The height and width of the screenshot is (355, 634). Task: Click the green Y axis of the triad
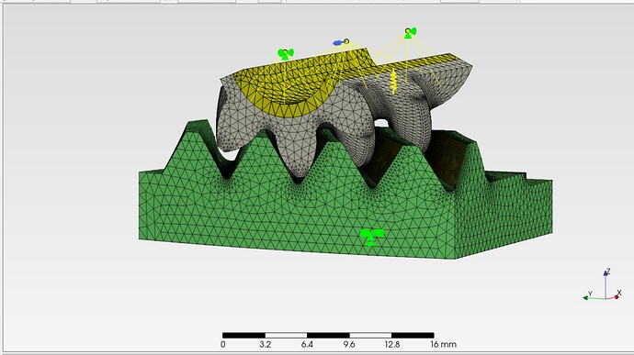[x=594, y=298]
